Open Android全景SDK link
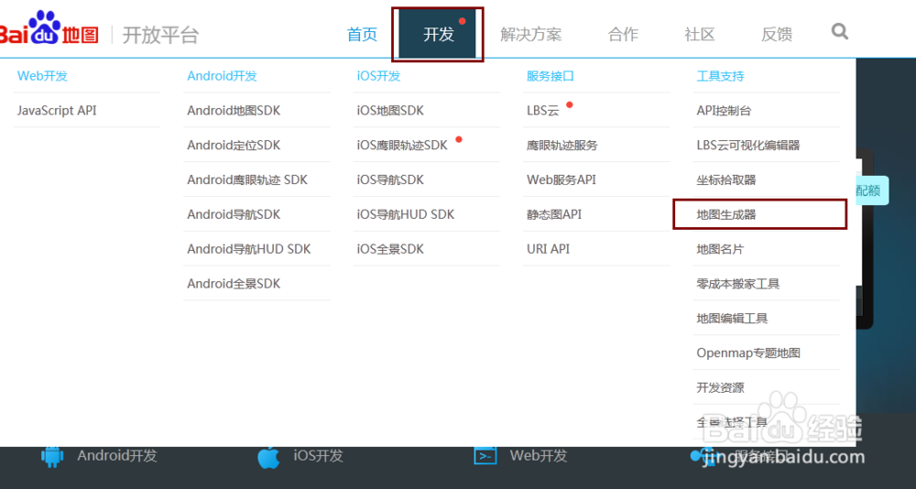Viewport: 916px width, 489px height. (234, 283)
